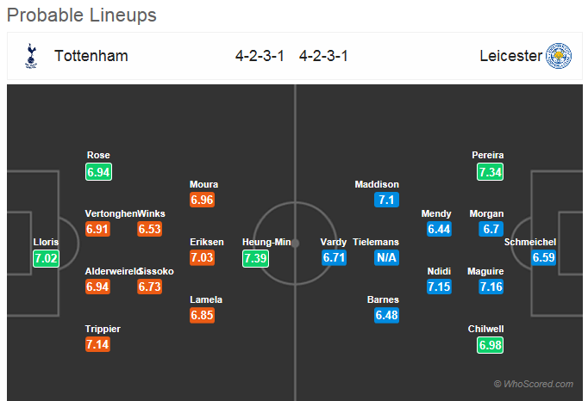
Task: Open the Leicester team name link
Action: 510,56
